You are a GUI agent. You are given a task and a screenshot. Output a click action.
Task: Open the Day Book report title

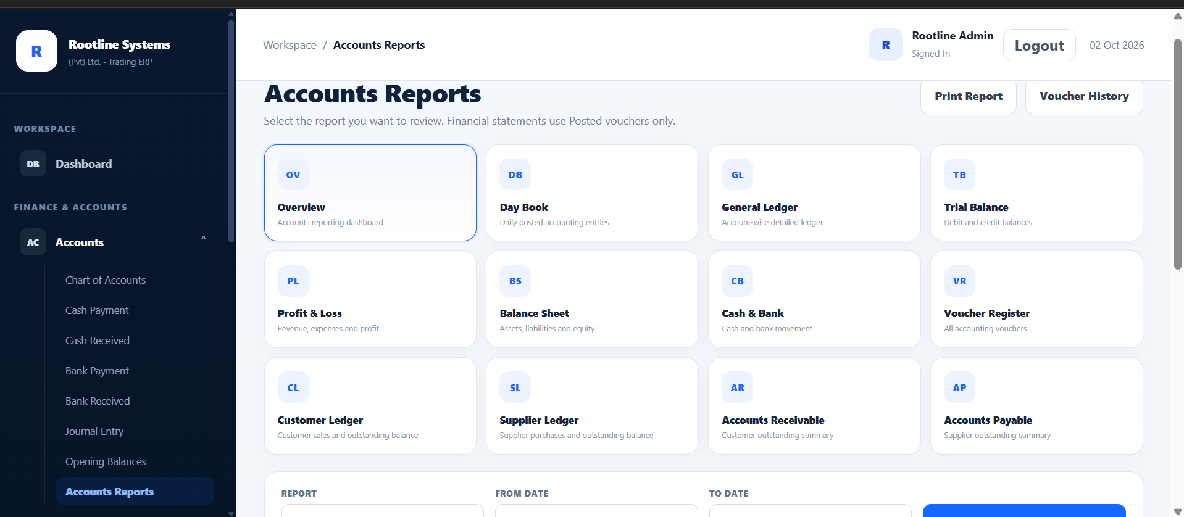tap(524, 207)
